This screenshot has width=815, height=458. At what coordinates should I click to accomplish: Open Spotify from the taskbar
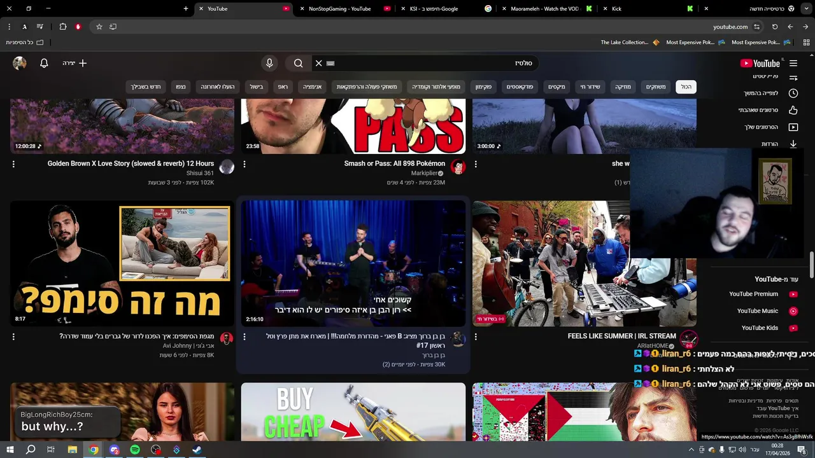click(x=135, y=450)
